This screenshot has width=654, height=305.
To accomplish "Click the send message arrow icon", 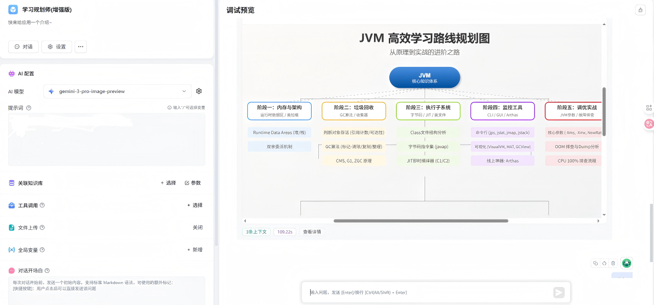I will [559, 292].
